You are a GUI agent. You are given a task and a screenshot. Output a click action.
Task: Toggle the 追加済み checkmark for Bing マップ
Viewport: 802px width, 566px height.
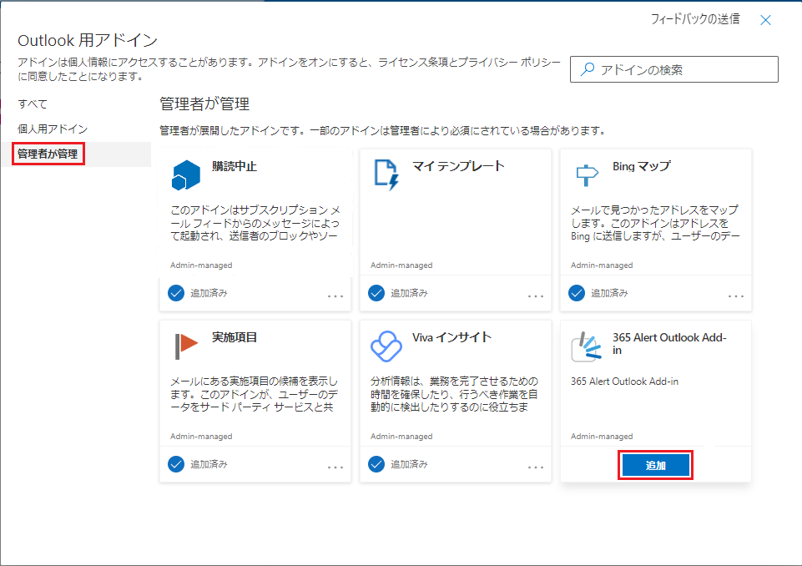pyautogui.click(x=577, y=293)
